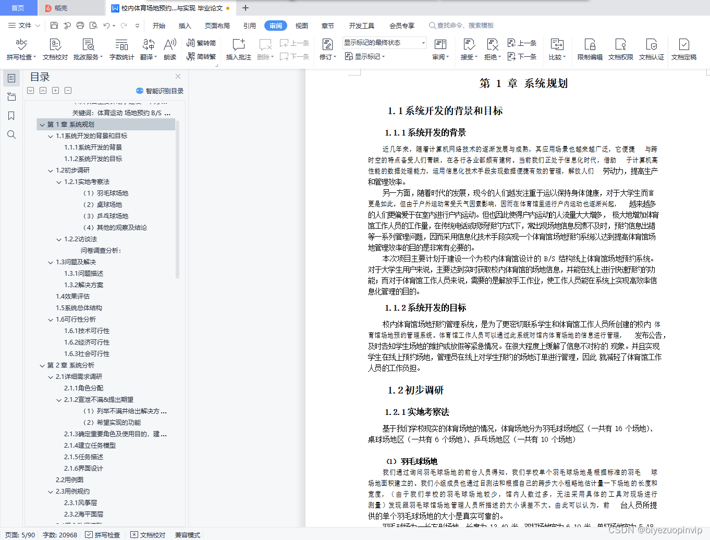Open the 会员专享 ribbon tab
Screen dimensions: 710x540
(402, 26)
